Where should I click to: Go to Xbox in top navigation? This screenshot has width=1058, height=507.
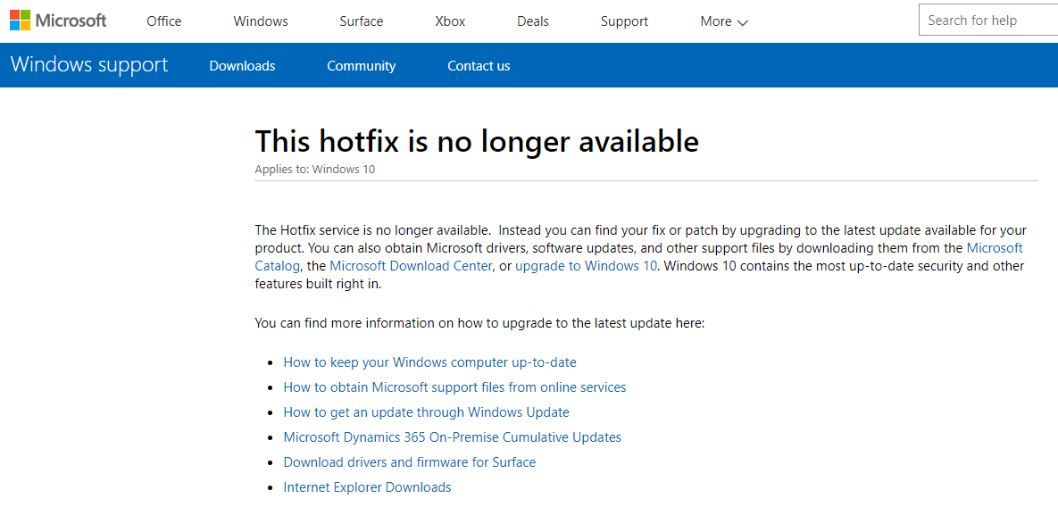coord(450,21)
